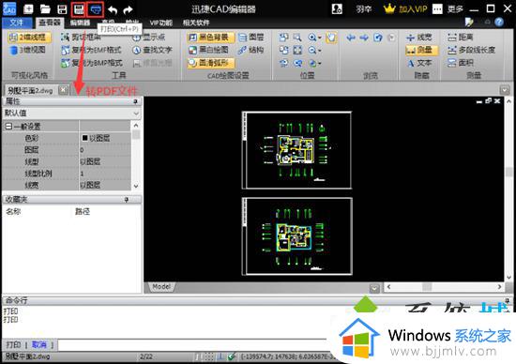Viewport: 516px width, 364px height.
Task: Toggle the 2维线框 wireframe view
Action: pyautogui.click(x=29, y=38)
